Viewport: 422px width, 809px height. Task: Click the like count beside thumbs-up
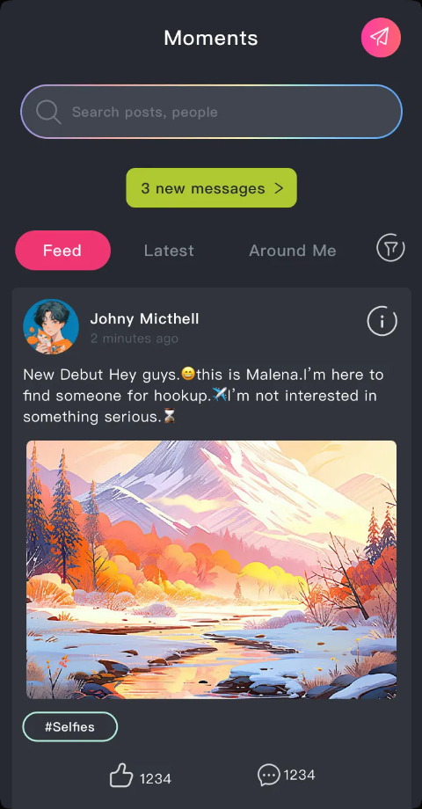tap(156, 778)
